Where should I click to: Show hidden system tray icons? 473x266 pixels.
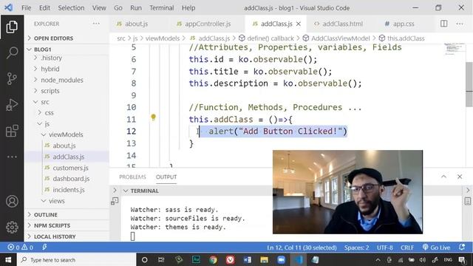(378, 259)
